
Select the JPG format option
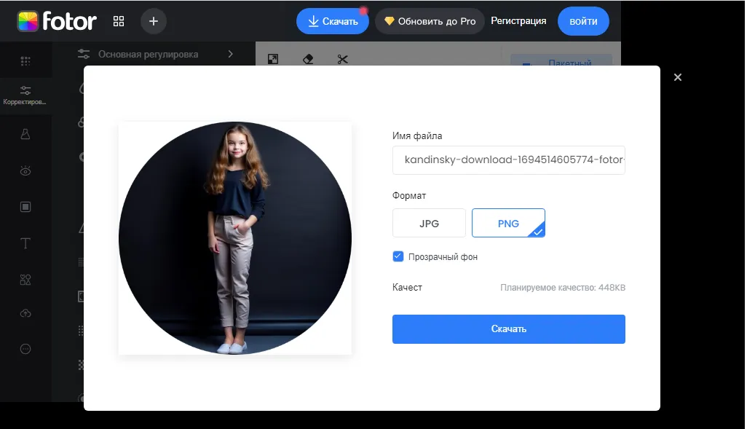[429, 223]
